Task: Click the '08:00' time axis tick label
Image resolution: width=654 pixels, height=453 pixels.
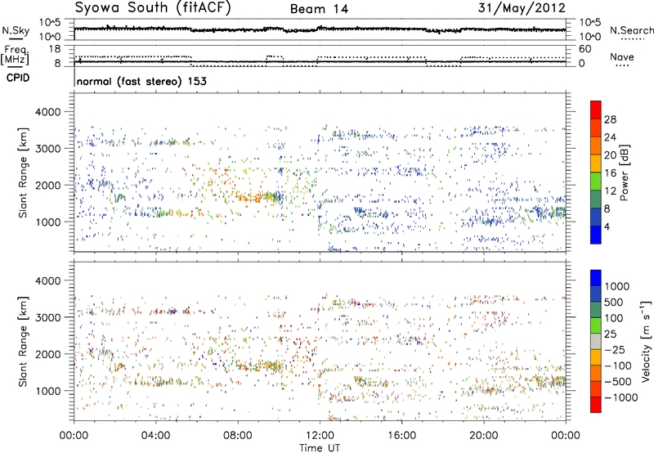Action: [x=238, y=436]
